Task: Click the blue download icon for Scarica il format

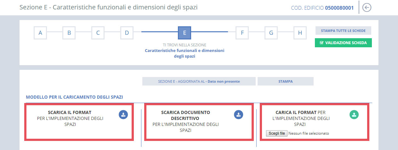Action: click(123, 115)
